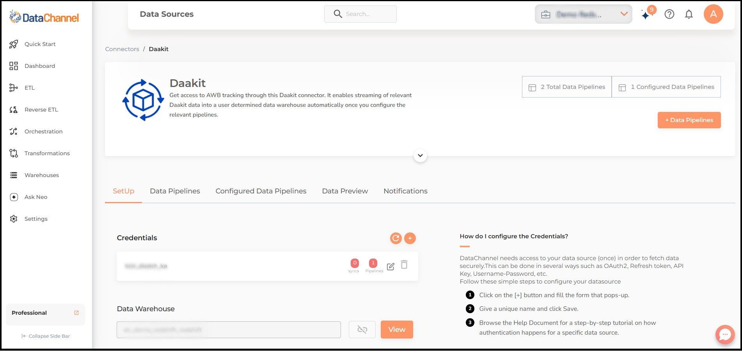The height and width of the screenshot is (351, 742).
Task: Go to Dashboard menu item
Action: pos(40,66)
